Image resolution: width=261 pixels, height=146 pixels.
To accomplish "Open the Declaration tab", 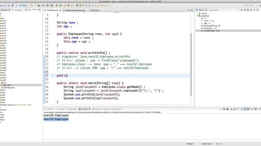I will click(x=73, y=109).
